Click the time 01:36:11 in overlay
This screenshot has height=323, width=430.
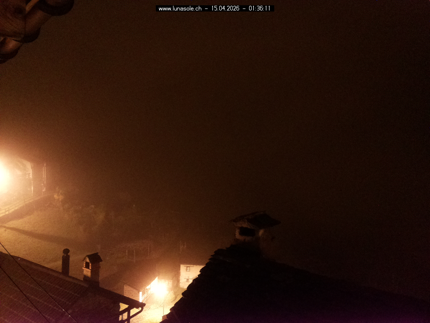(x=259, y=9)
